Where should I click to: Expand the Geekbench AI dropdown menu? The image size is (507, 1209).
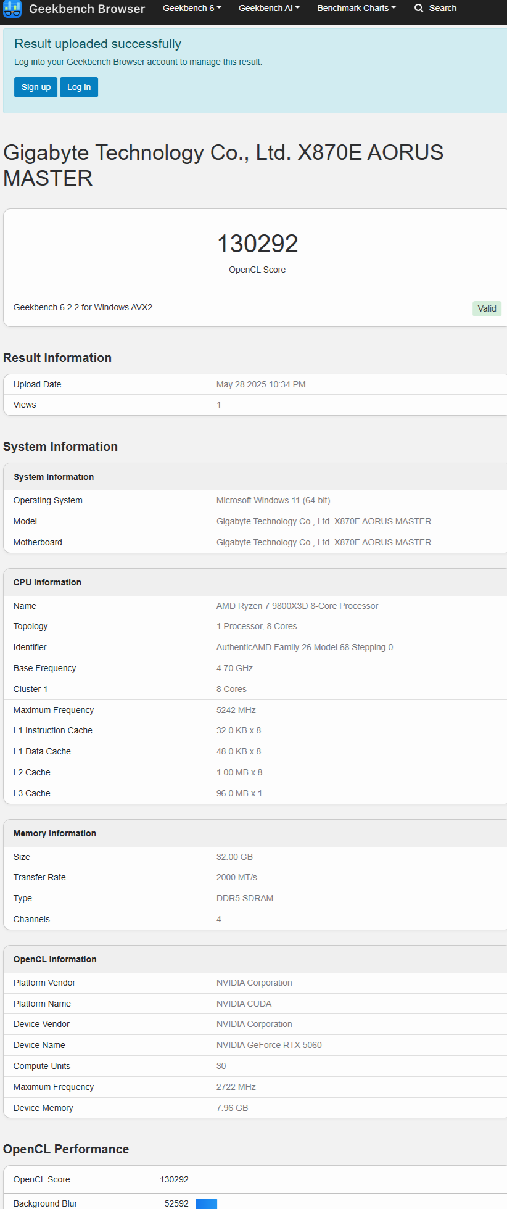coord(269,8)
